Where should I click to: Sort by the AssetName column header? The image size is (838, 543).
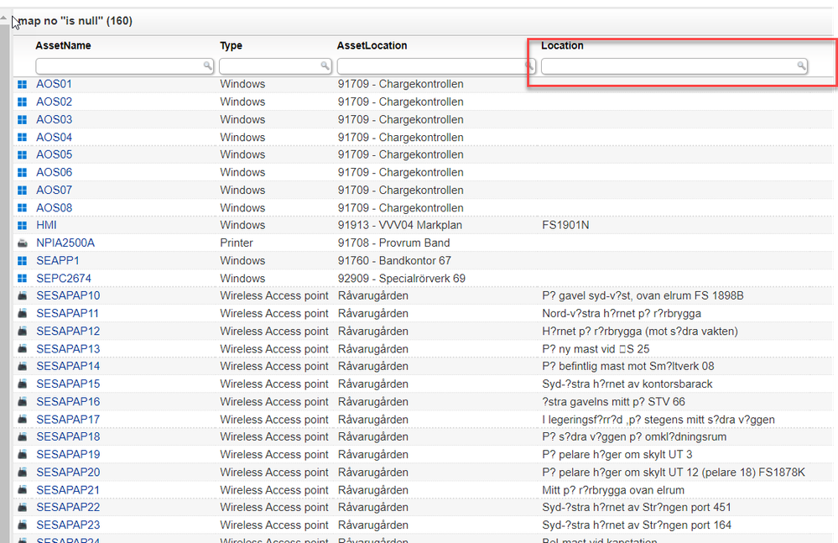pyautogui.click(x=63, y=45)
